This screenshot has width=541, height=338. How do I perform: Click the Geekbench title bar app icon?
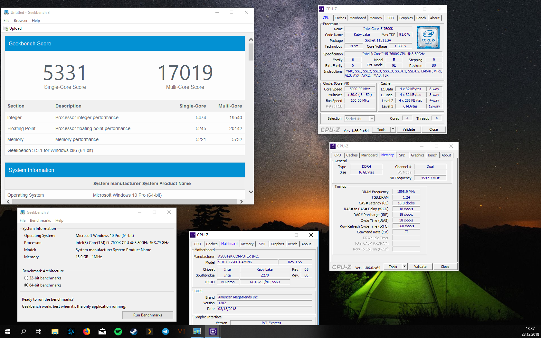6,13
